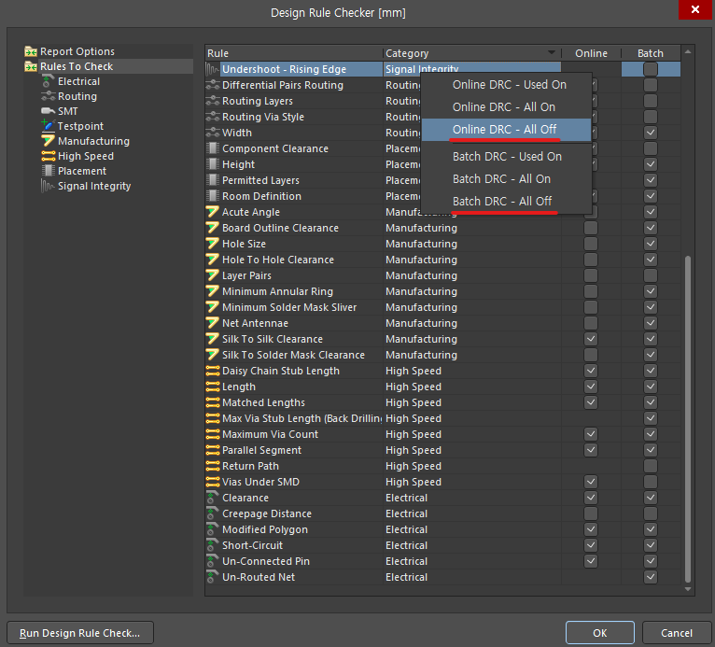Click the High Speed category icon in tree

click(48, 156)
